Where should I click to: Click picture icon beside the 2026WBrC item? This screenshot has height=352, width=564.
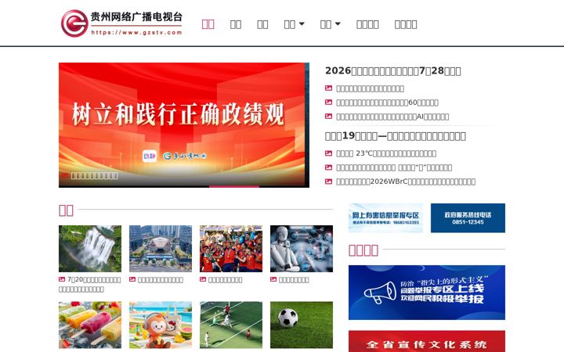[x=328, y=181]
